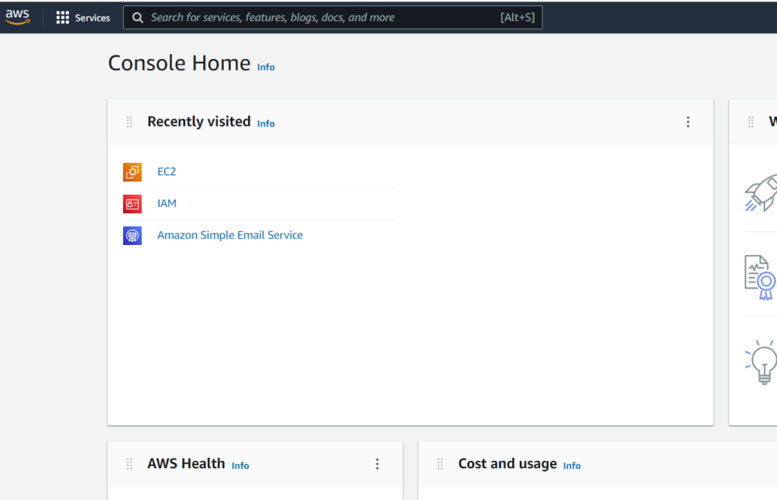Open AWS Health three-dot options menu
This screenshot has height=500, width=777.
(377, 464)
